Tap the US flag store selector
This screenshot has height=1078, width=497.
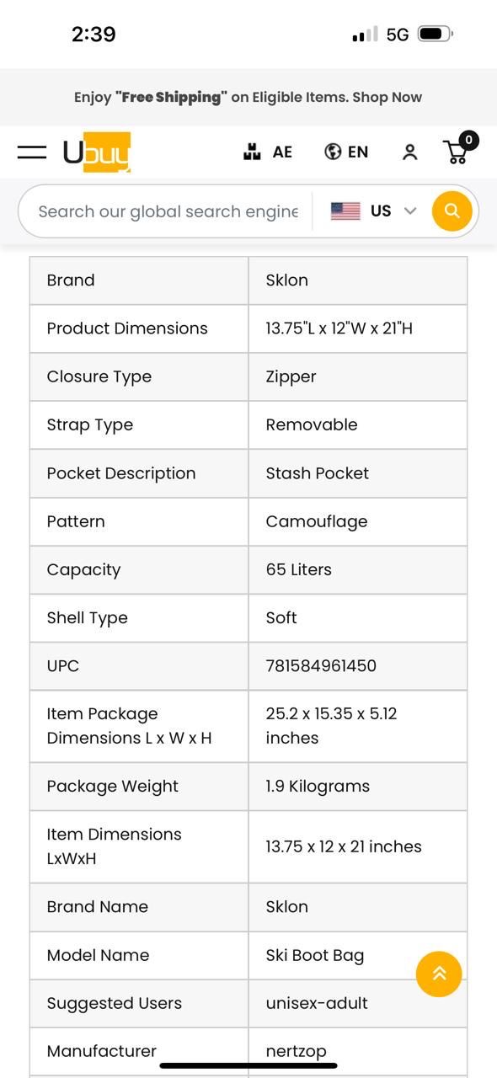click(x=345, y=211)
